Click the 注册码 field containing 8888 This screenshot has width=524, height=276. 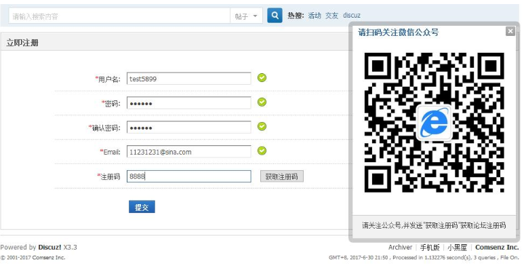click(x=189, y=176)
